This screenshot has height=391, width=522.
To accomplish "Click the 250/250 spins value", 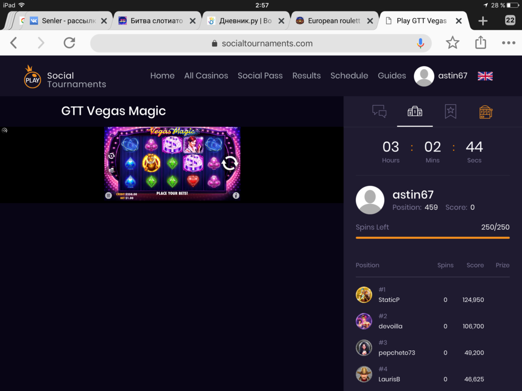I will [495, 227].
